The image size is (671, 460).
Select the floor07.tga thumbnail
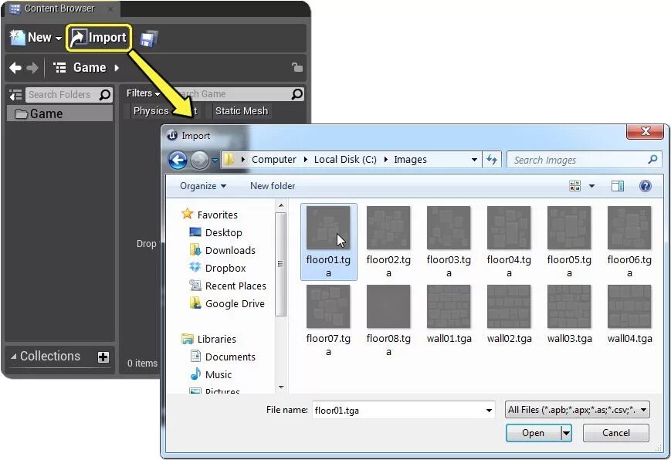(328, 306)
